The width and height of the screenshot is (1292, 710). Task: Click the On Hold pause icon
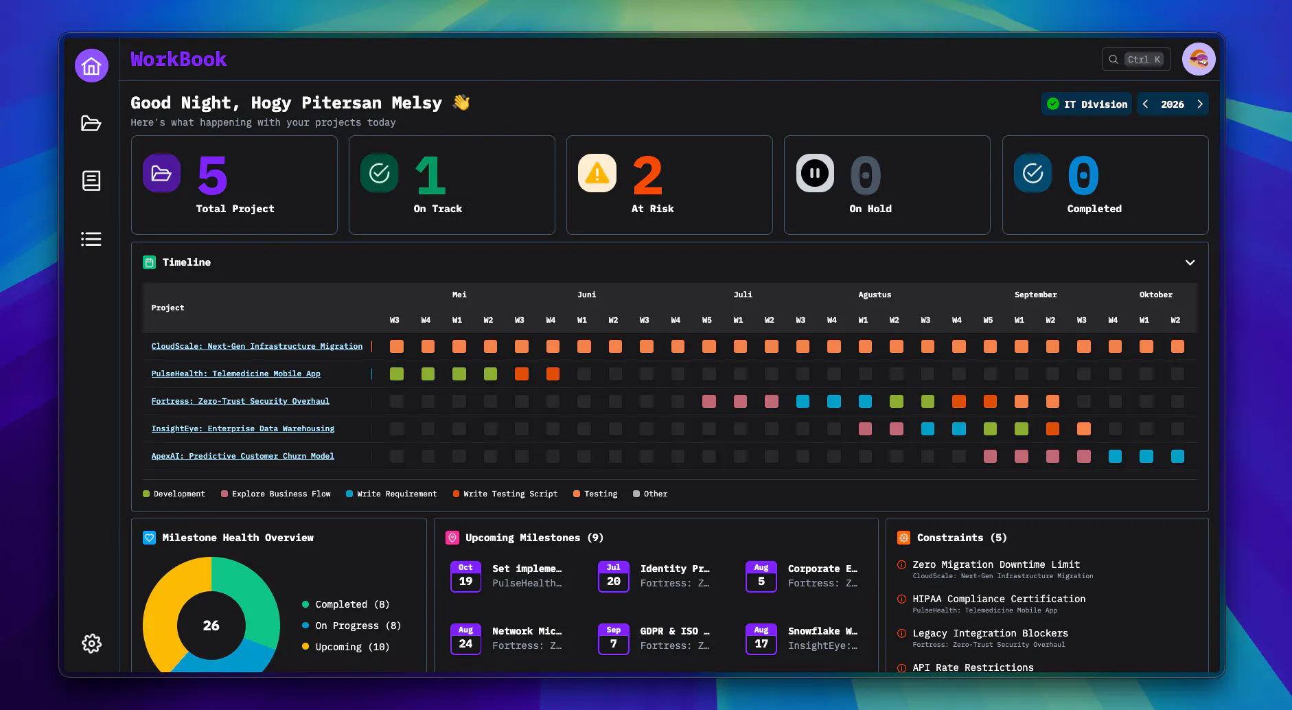[x=815, y=173]
